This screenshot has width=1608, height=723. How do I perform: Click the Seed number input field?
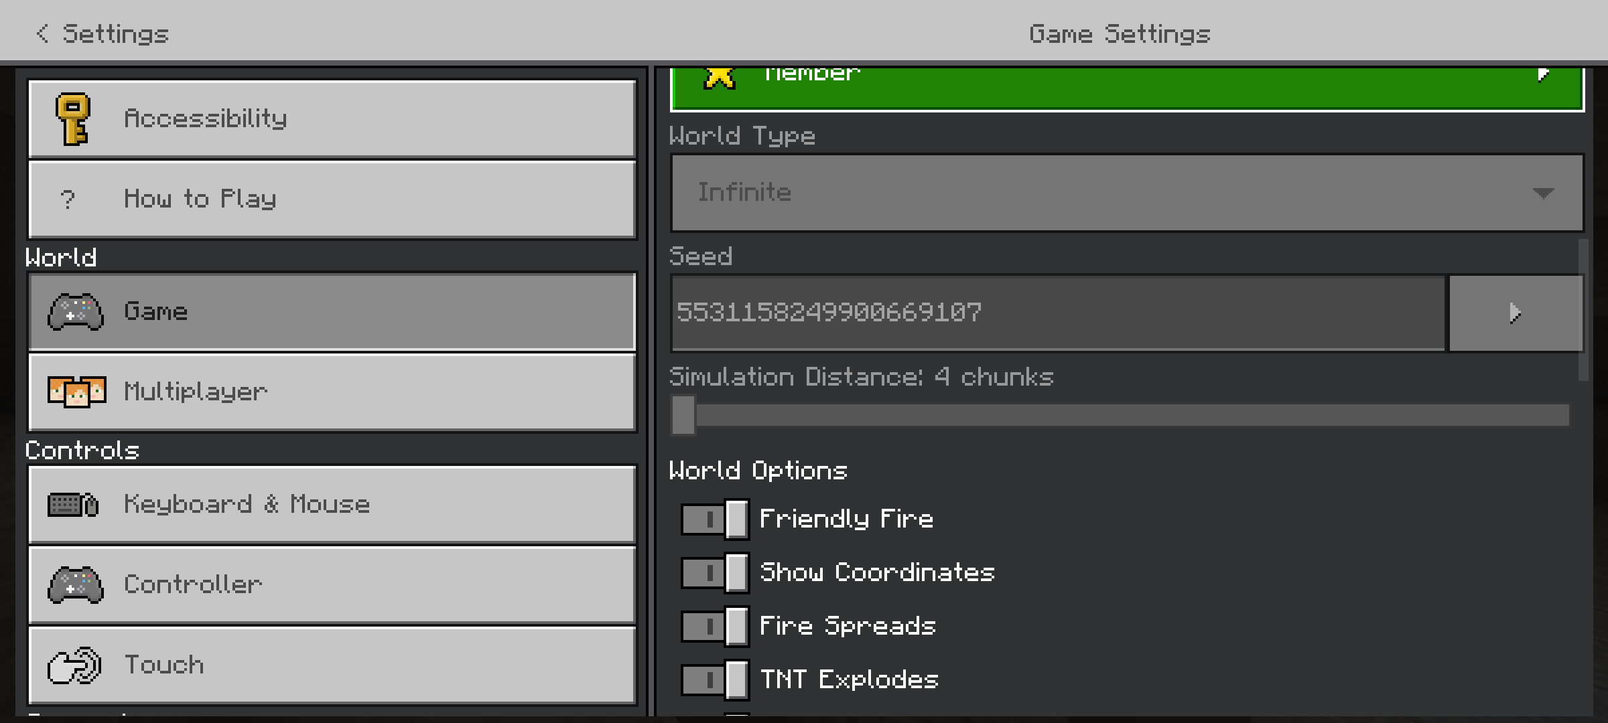[x=1057, y=313]
